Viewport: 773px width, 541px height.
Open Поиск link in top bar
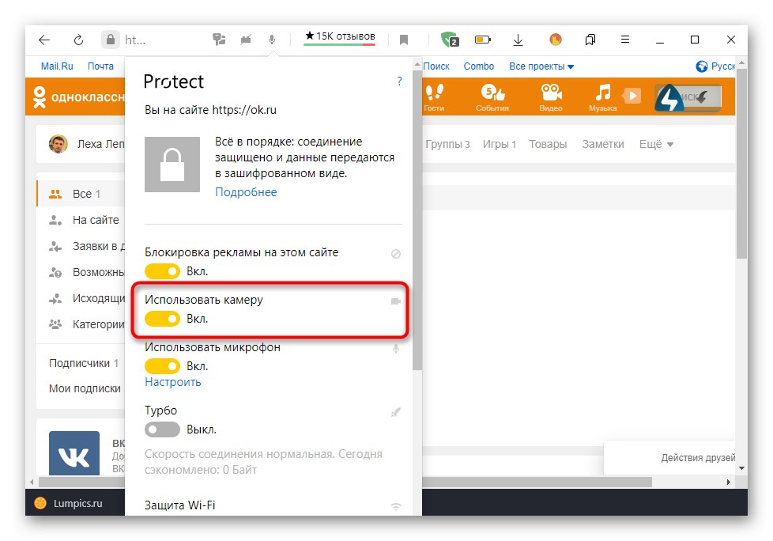(436, 66)
